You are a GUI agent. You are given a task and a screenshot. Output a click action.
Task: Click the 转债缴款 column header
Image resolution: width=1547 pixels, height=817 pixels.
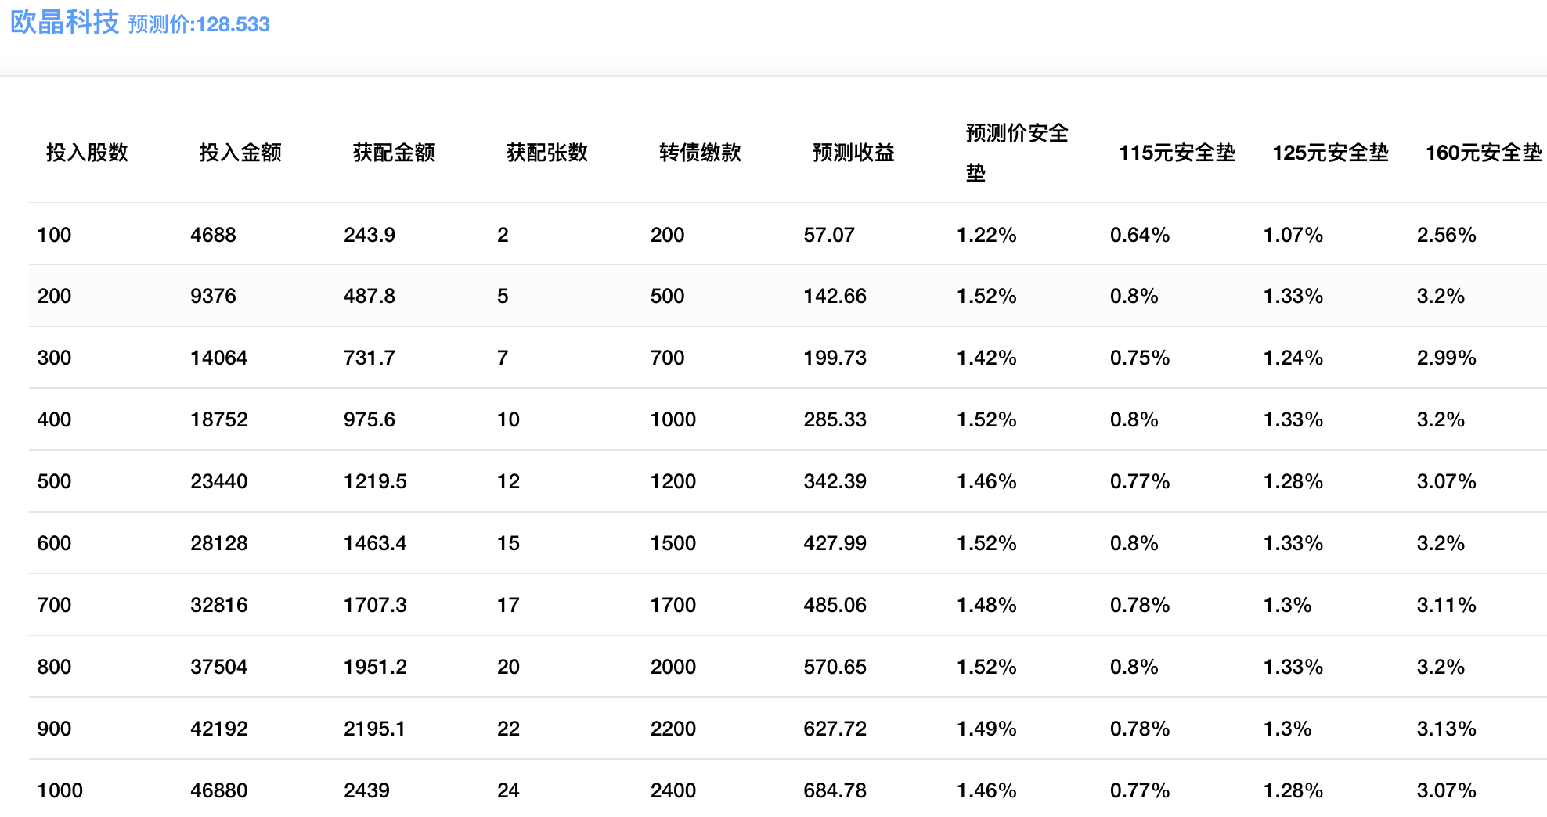pyautogui.click(x=700, y=153)
